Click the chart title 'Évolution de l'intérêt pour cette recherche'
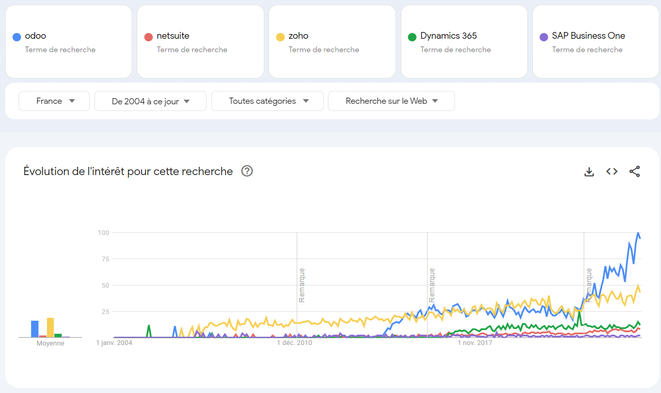Viewport: 661px width, 393px height. [128, 171]
